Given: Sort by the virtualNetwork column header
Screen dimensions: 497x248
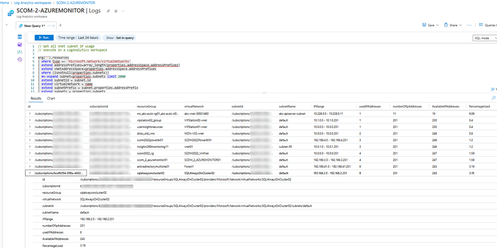Looking at the screenshot, I should click(194, 107).
